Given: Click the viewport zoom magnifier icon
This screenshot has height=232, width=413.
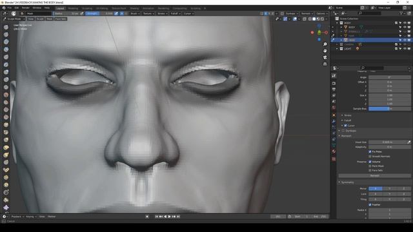Looking at the screenshot, I should 325,44.
